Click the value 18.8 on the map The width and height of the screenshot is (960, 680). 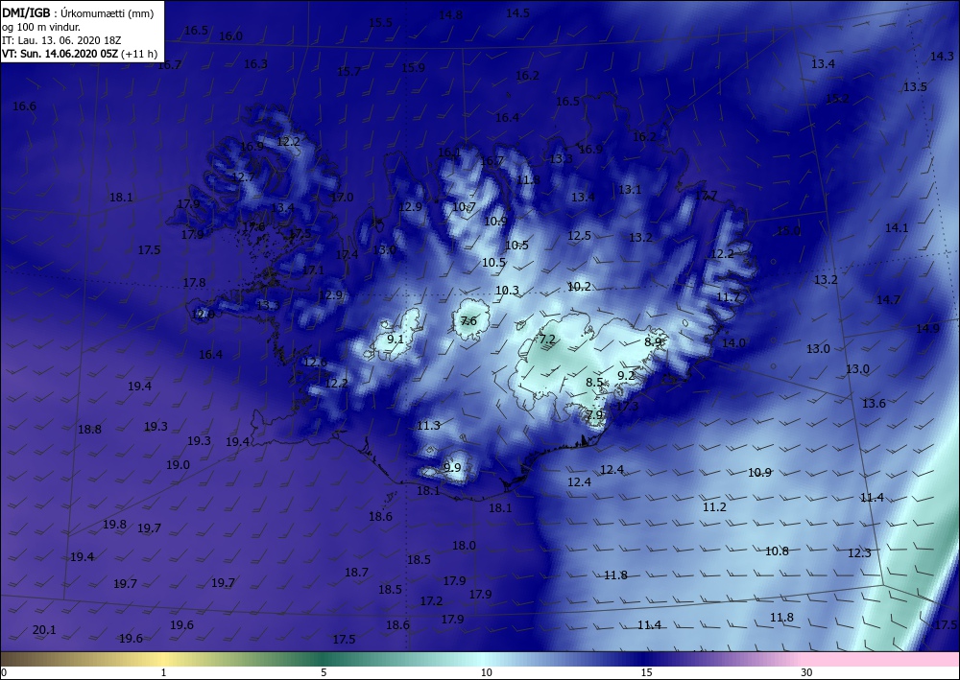tap(89, 430)
